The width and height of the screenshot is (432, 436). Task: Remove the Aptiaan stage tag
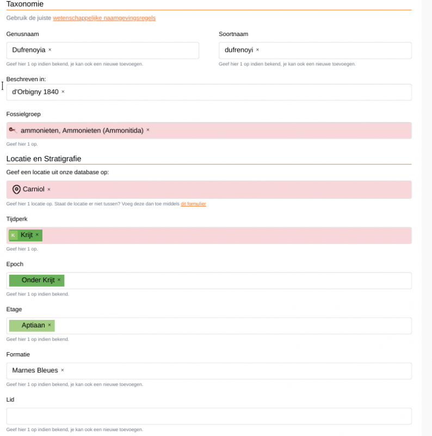(50, 325)
